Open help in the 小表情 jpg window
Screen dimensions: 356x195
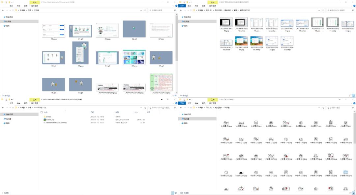(354, 103)
